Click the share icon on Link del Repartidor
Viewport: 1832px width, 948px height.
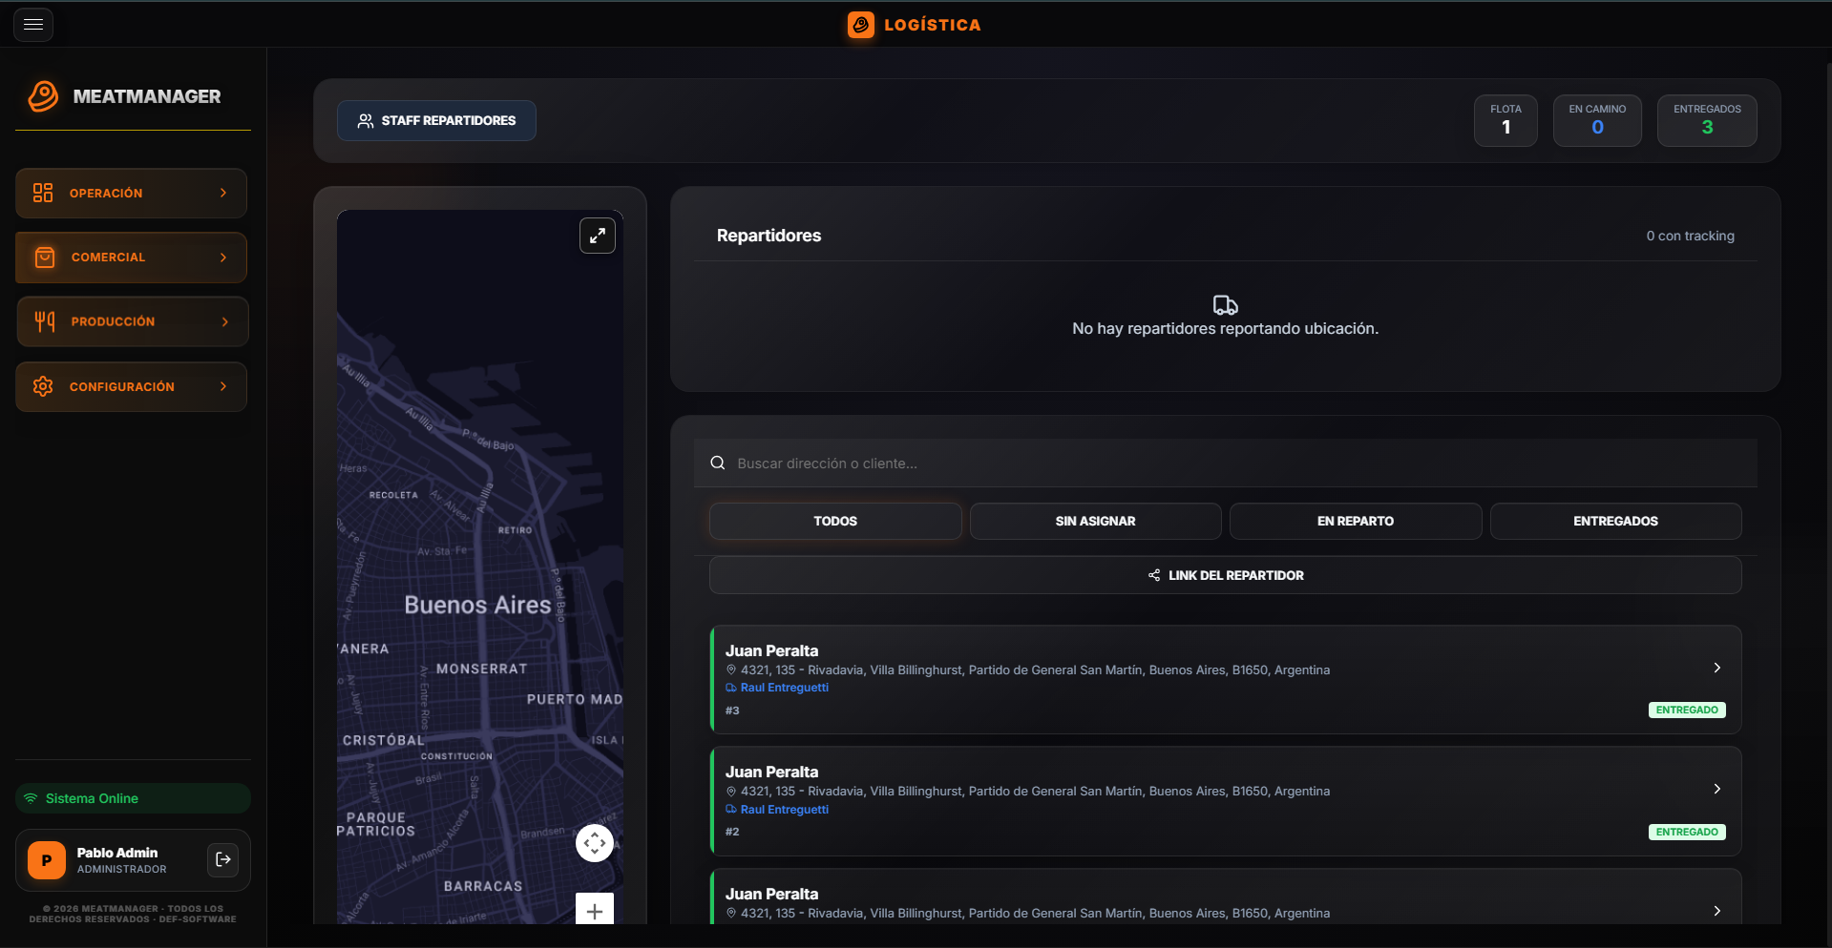pyautogui.click(x=1154, y=575)
